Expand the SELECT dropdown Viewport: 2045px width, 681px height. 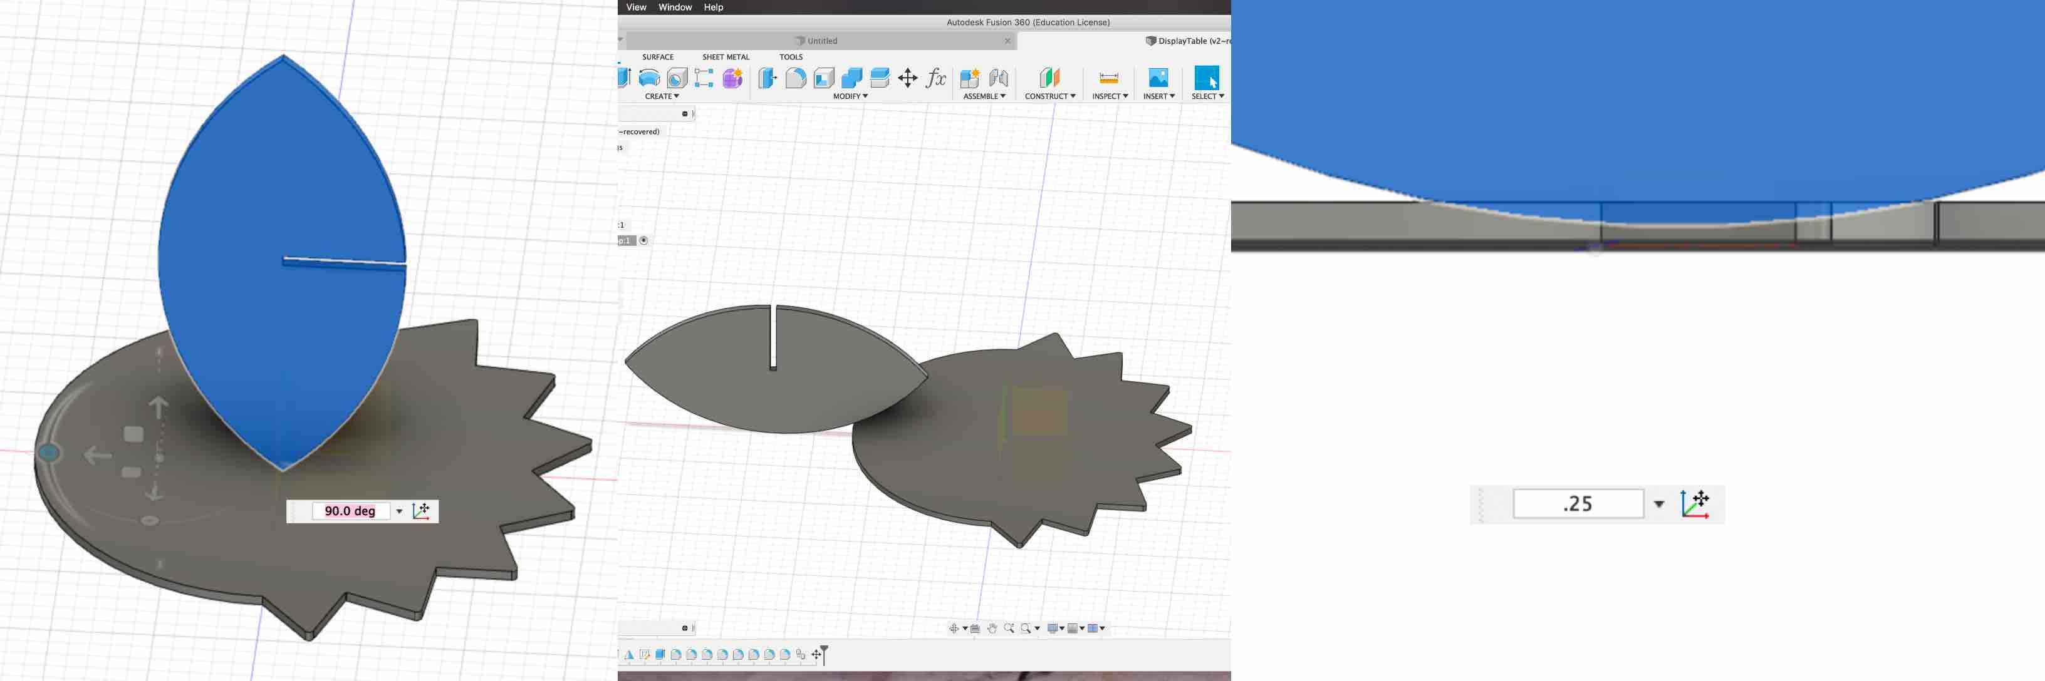[x=1207, y=96]
